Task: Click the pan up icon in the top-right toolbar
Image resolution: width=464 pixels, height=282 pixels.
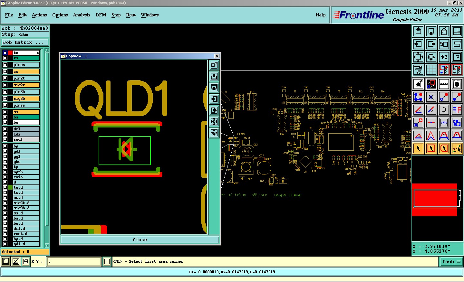Action: [418, 31]
